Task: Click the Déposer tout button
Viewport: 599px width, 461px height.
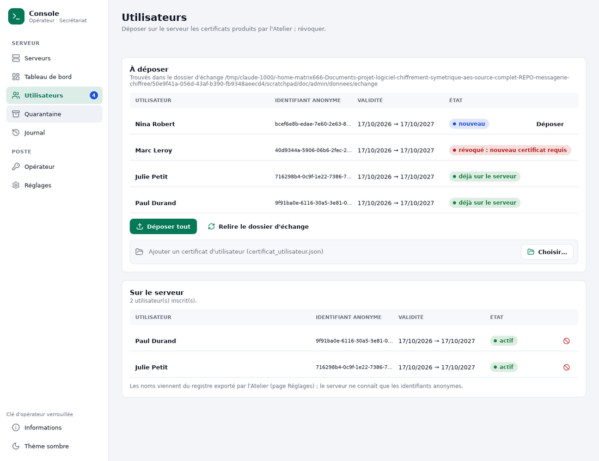Action: [163, 226]
